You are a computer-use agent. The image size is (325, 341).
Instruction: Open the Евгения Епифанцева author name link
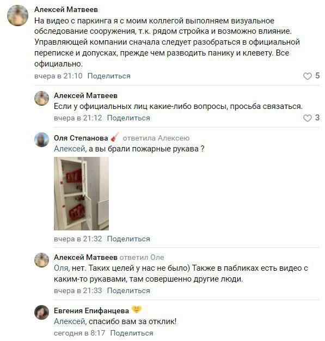point(91,311)
